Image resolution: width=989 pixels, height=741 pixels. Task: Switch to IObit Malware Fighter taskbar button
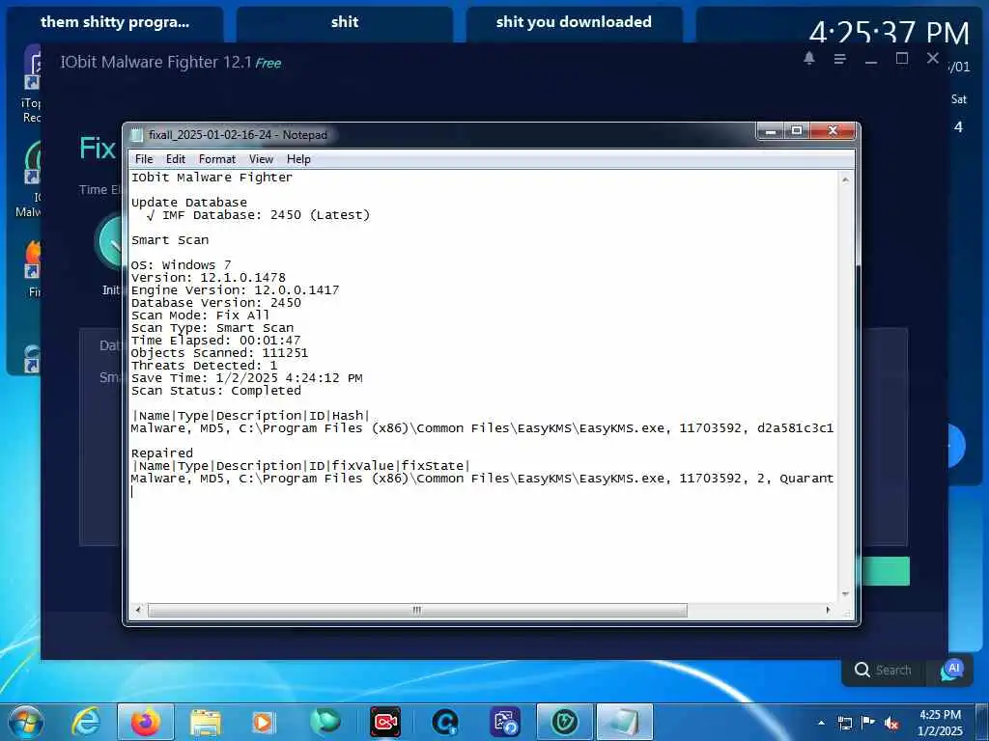pyautogui.click(x=564, y=722)
